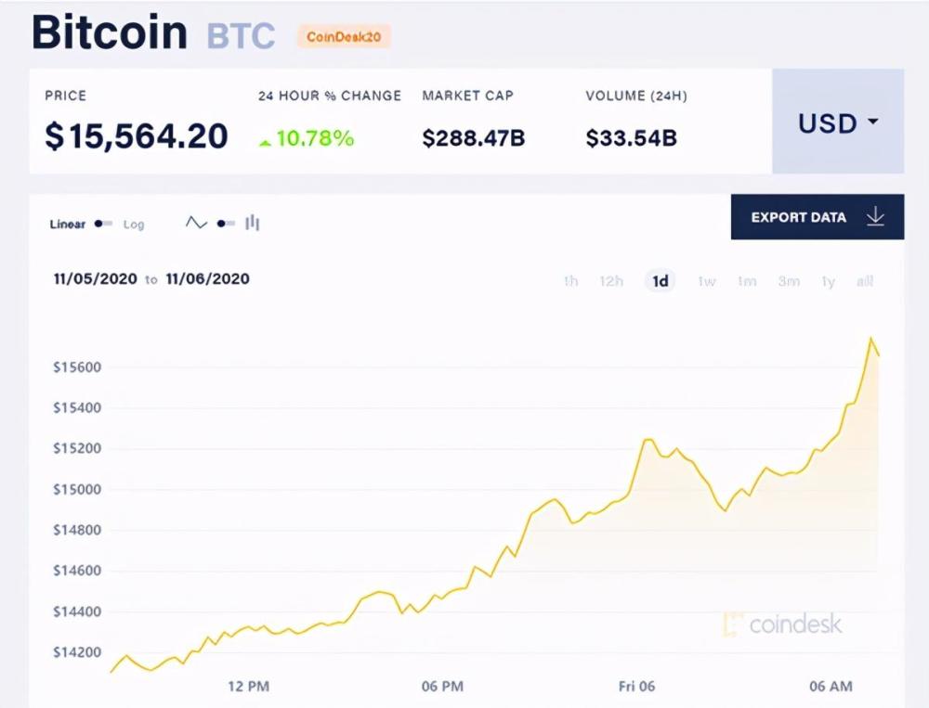Select the bar chart icon
The height and width of the screenshot is (708, 929).
tap(252, 223)
